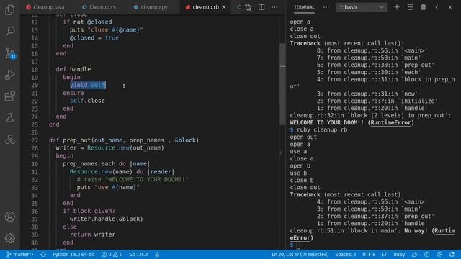The height and width of the screenshot is (259, 461).
Task: Click the editor vertical scrollbar thumb
Action: pyautogui.click(x=282, y=83)
